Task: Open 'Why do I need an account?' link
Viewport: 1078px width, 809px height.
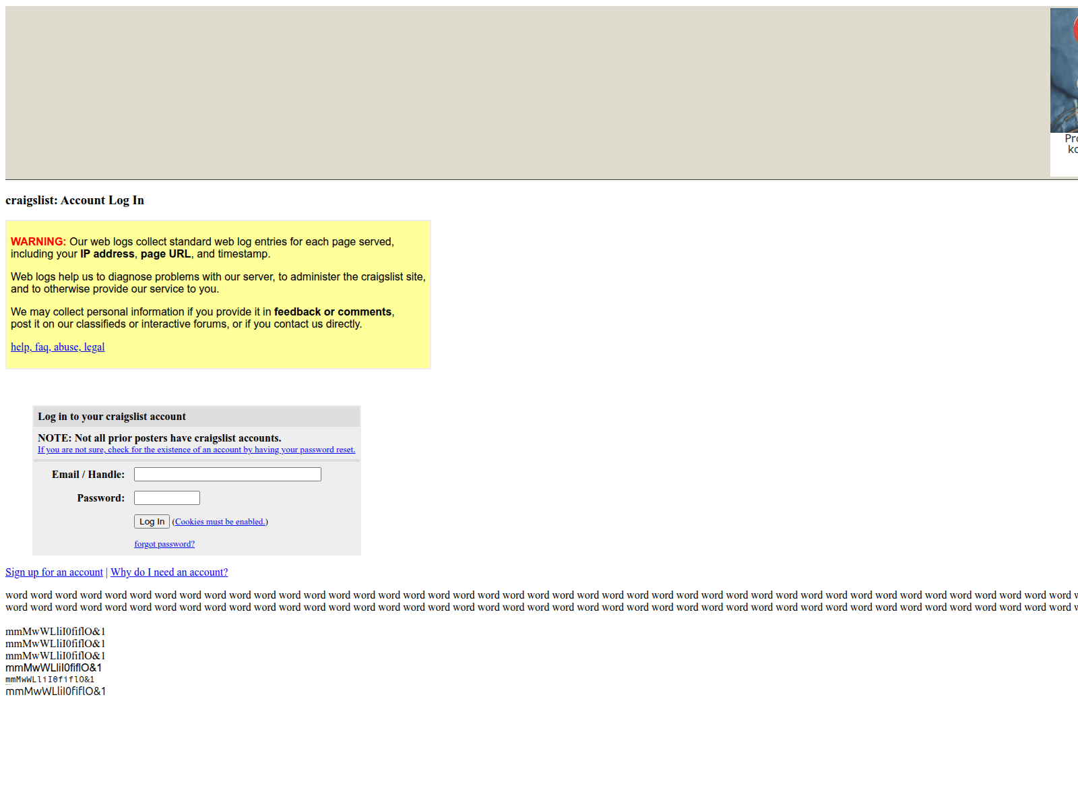Action: coord(169,572)
